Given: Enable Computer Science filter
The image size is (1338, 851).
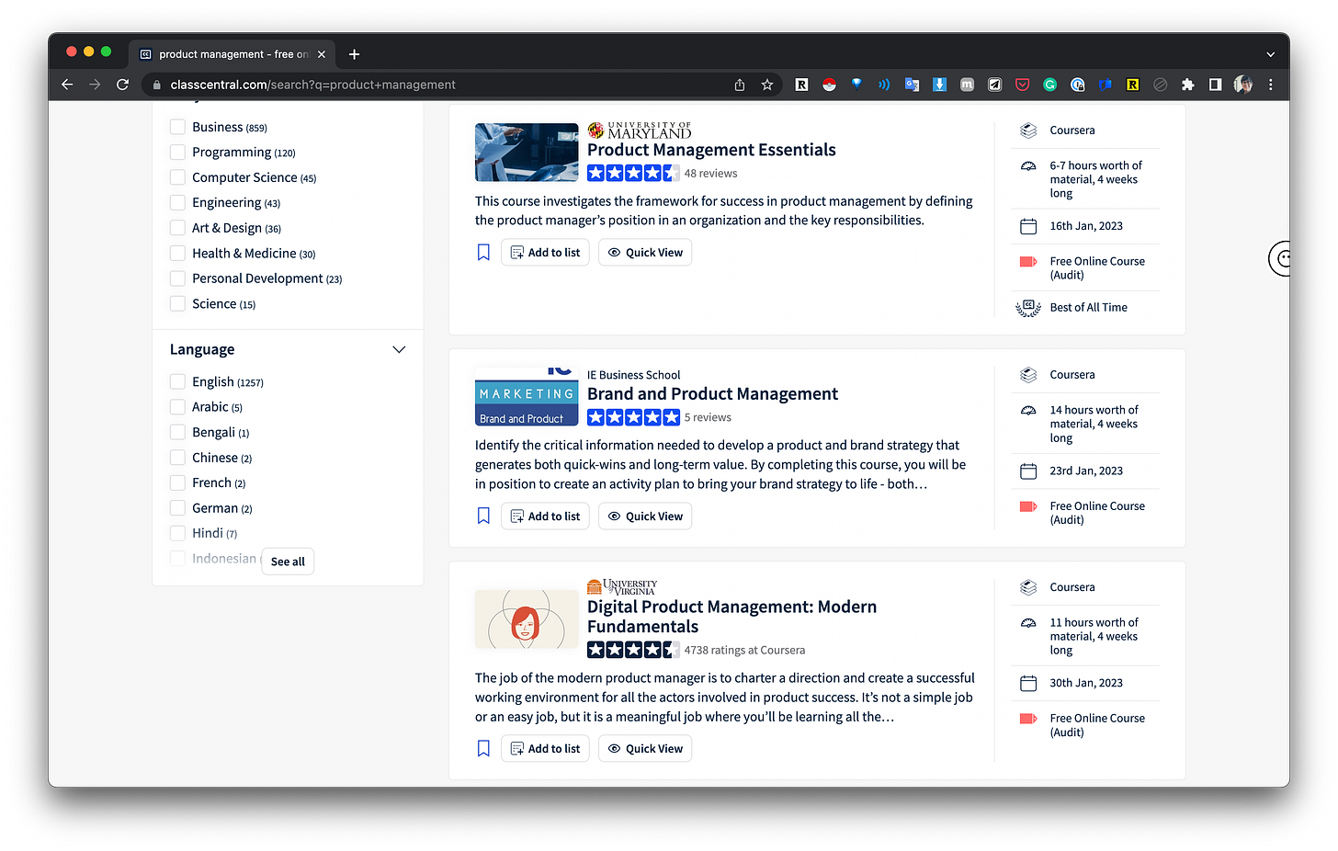Looking at the screenshot, I should 177,177.
